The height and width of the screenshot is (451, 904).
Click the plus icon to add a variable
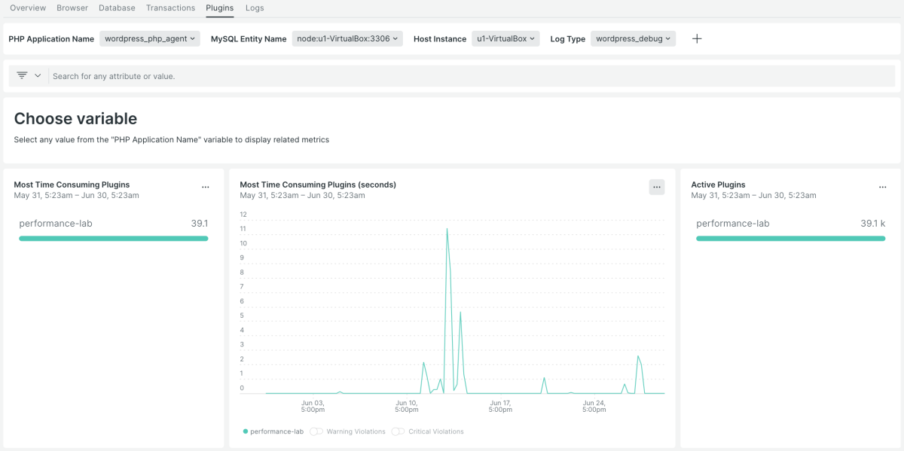pos(697,39)
